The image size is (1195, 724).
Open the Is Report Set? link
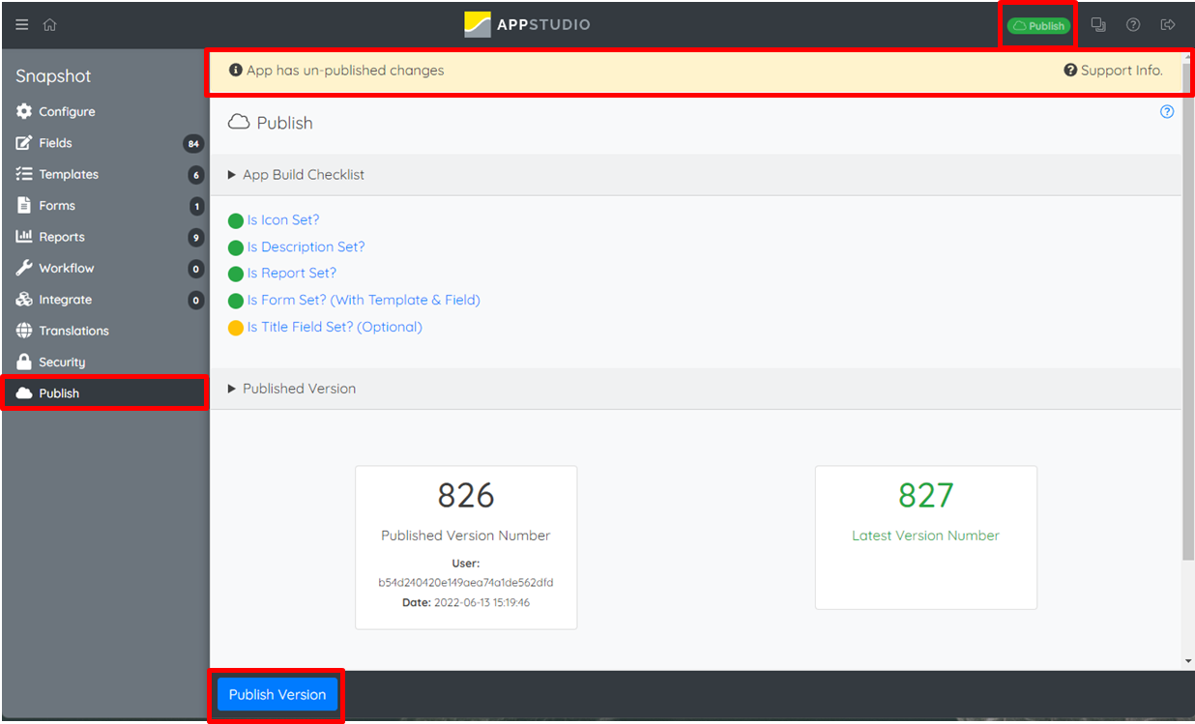tap(292, 274)
